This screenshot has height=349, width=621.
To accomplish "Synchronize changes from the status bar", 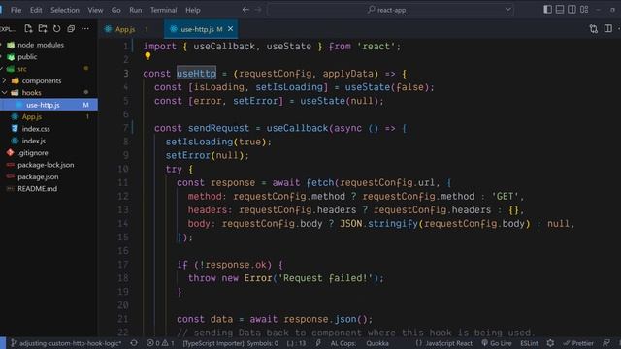I will 134,343.
